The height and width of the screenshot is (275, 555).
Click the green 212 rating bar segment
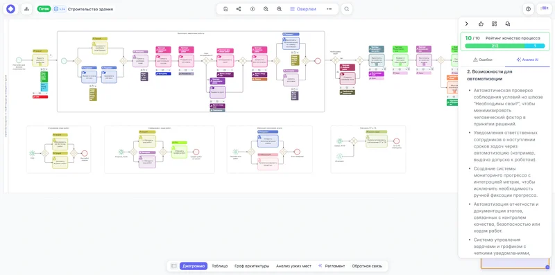pyautogui.click(x=495, y=46)
